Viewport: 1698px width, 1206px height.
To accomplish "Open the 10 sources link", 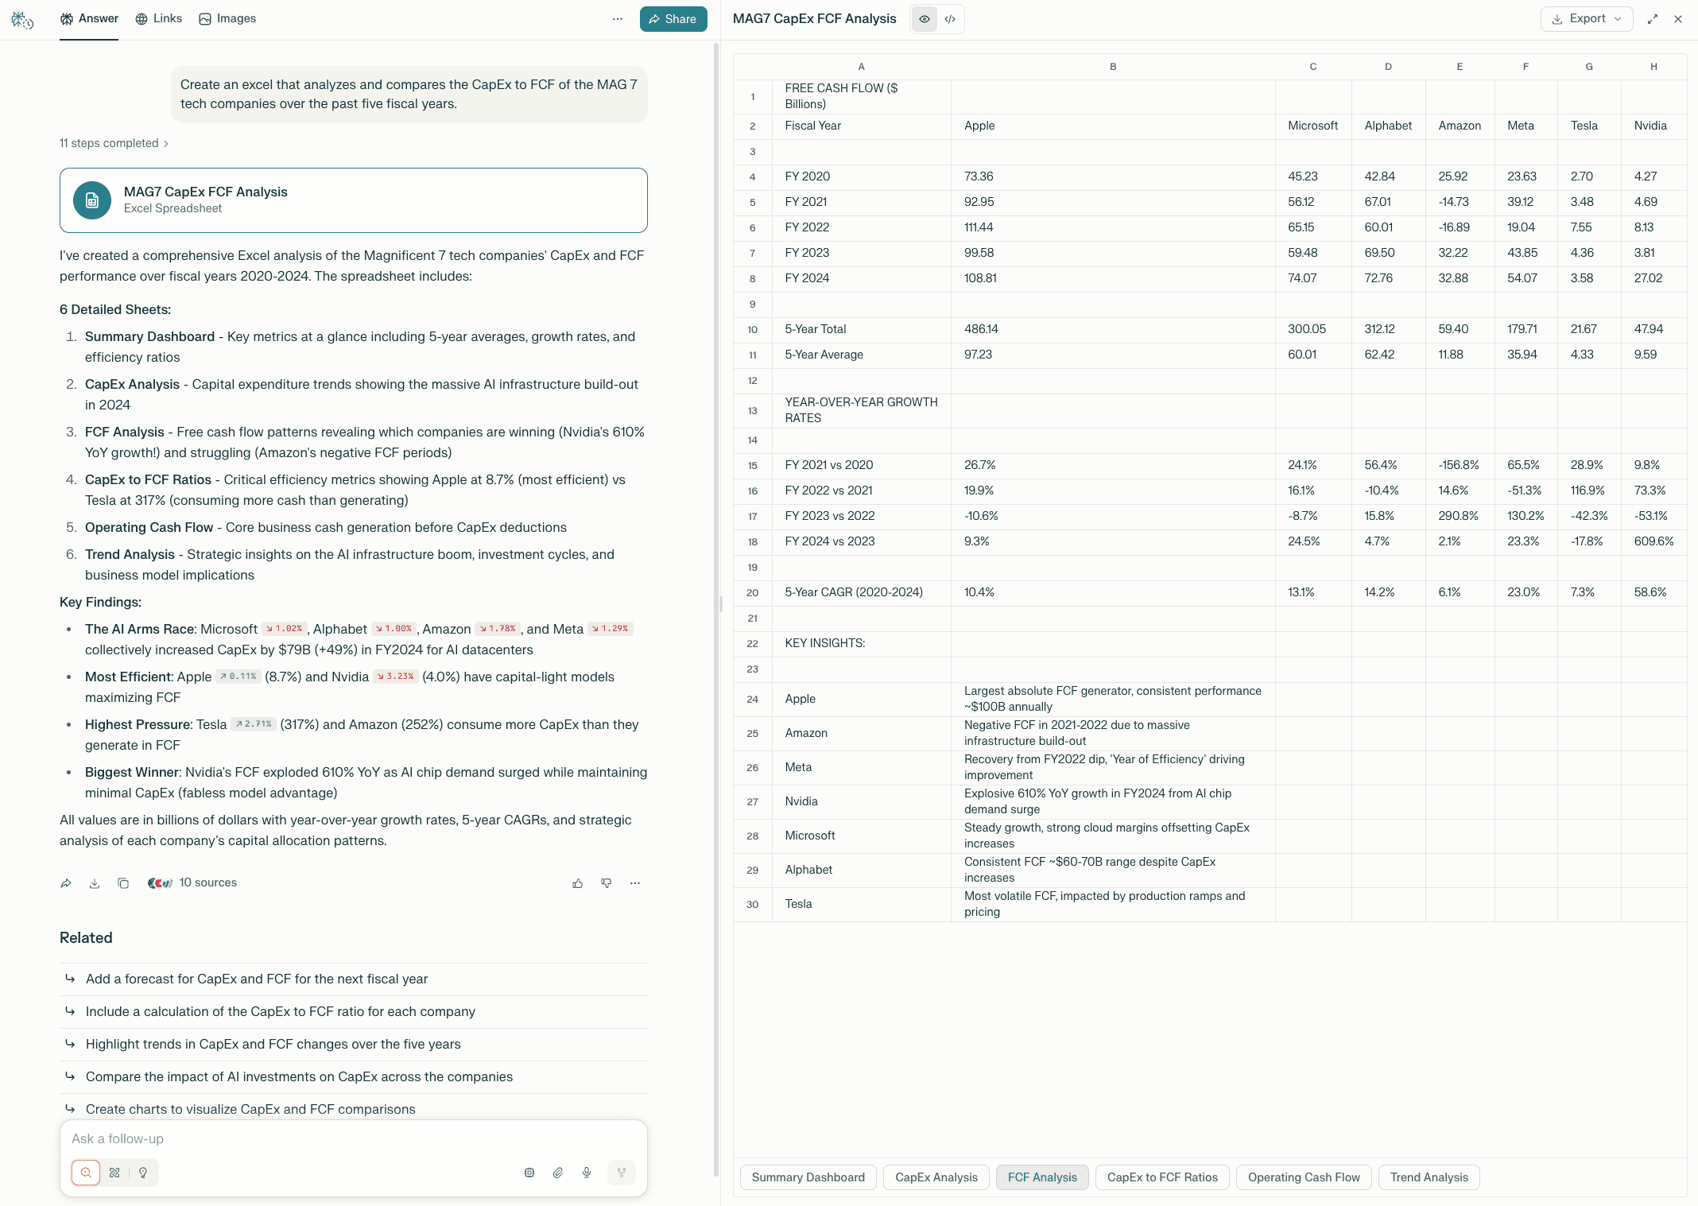I will click(207, 882).
